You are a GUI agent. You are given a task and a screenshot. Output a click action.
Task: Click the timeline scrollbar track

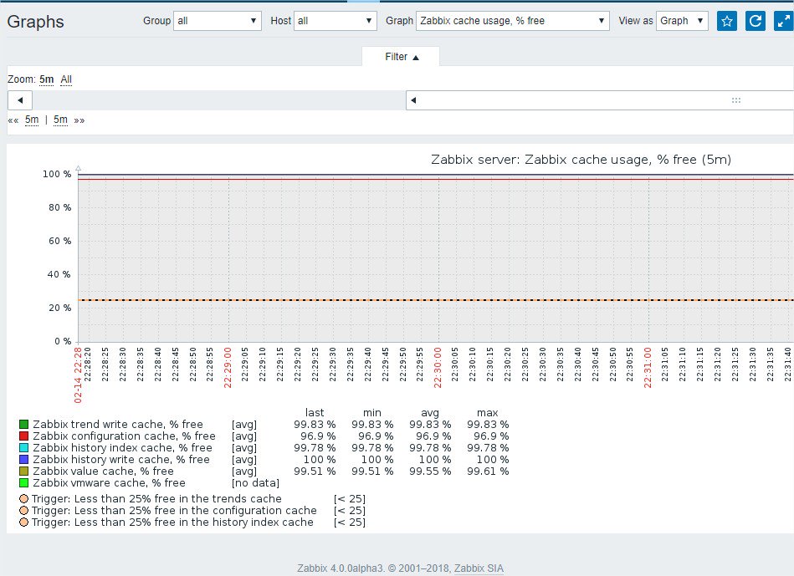(x=218, y=100)
